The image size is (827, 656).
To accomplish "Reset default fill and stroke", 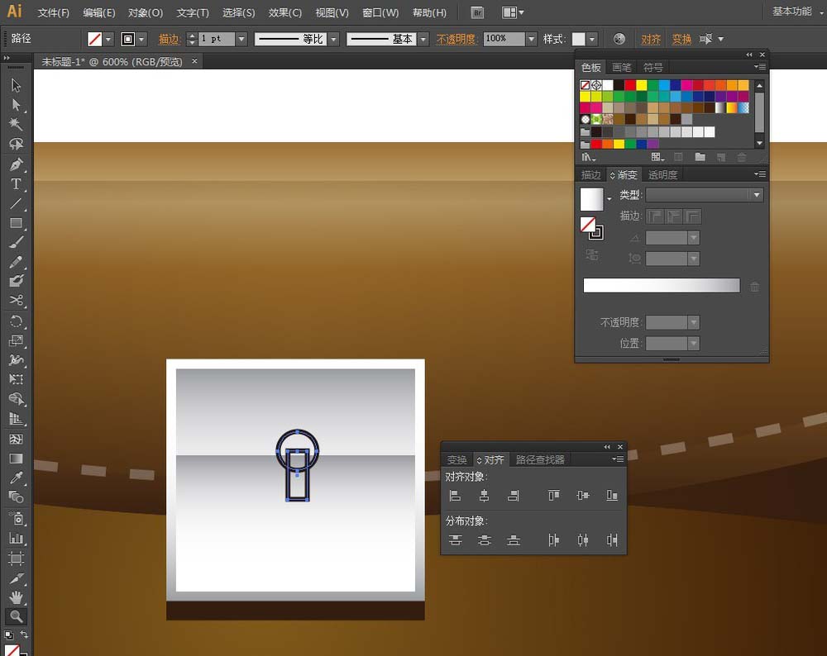I will click(8, 635).
